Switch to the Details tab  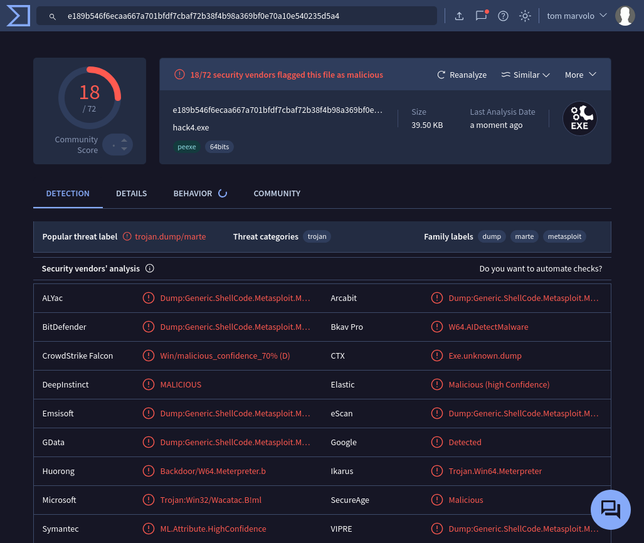(x=132, y=194)
